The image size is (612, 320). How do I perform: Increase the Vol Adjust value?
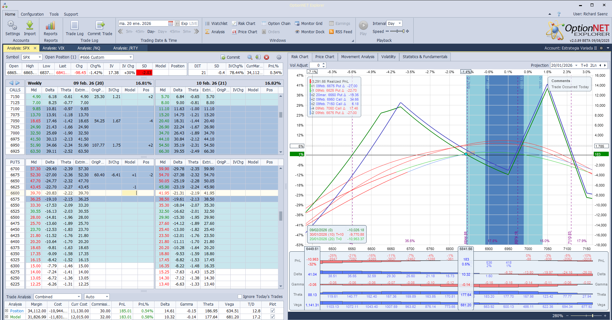coord(324,64)
